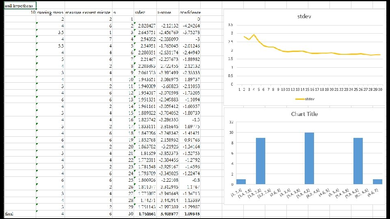The width and height of the screenshot is (390, 219).
Task: Select z-score value -2.631174
Action: 168,52
